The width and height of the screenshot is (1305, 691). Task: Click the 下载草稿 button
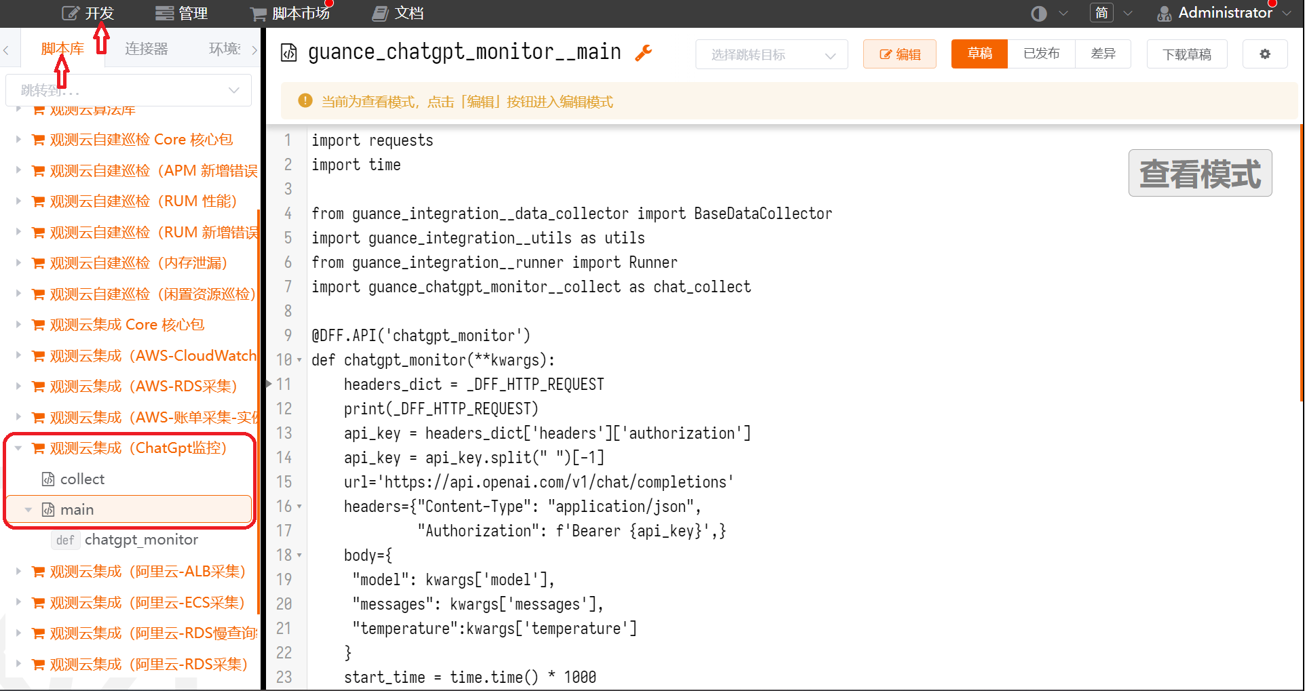click(x=1187, y=54)
